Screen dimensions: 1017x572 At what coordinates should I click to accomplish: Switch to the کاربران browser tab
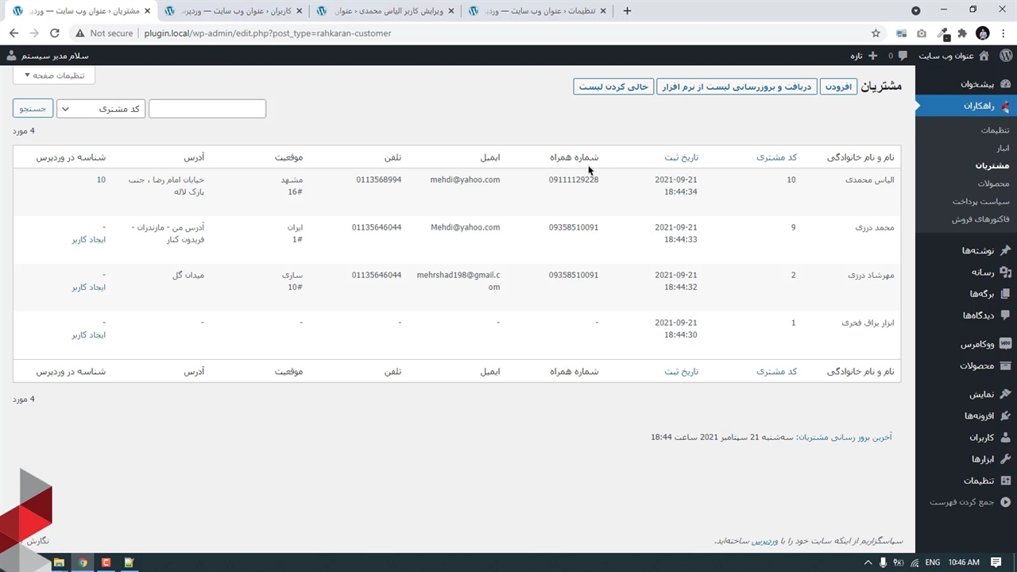coord(230,11)
